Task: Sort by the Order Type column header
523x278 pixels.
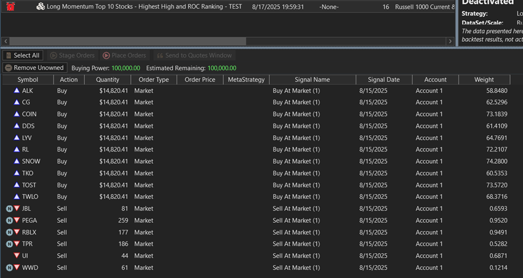Action: 153,80
